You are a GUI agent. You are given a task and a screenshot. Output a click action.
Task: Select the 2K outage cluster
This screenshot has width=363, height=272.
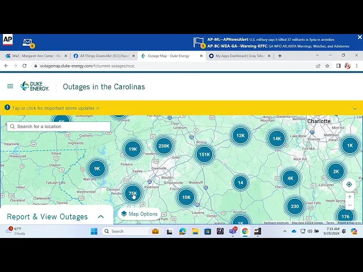[x=336, y=171]
